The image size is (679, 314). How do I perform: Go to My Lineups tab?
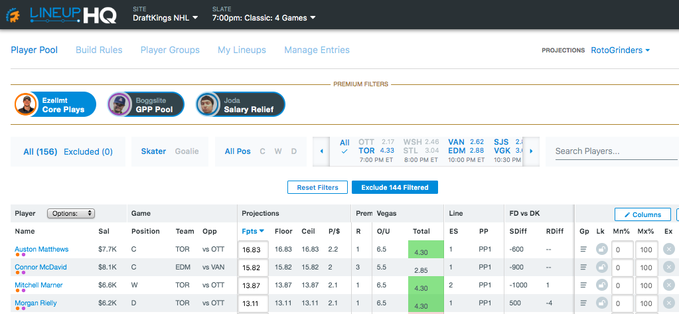pos(242,50)
